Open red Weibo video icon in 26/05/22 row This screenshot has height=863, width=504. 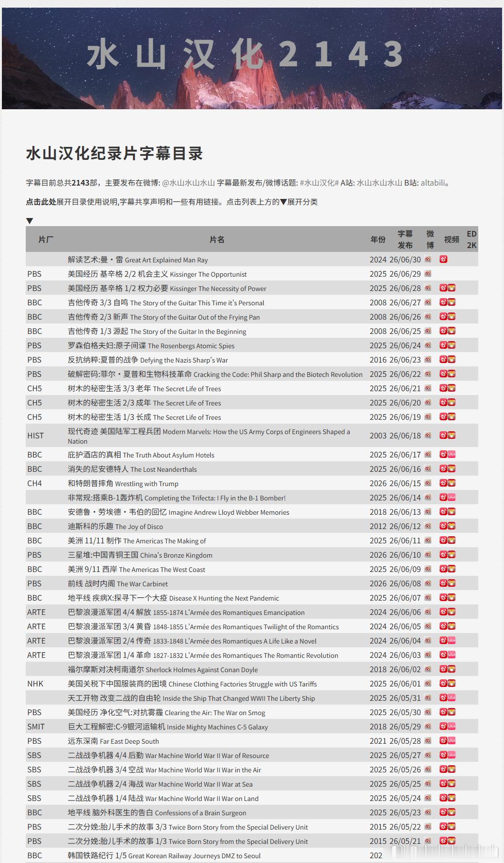pyautogui.click(x=443, y=826)
